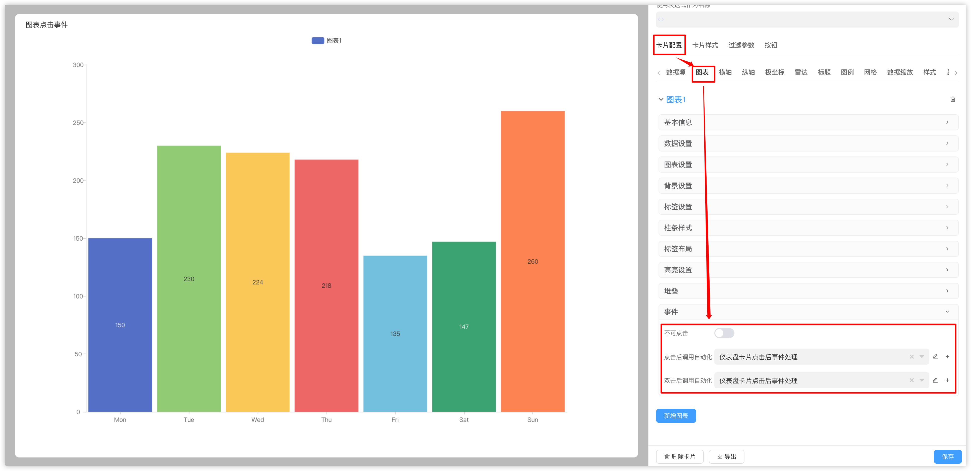Add a new 点击后调用自动化 automation with plus icon
The height and width of the screenshot is (471, 971).
tap(947, 357)
